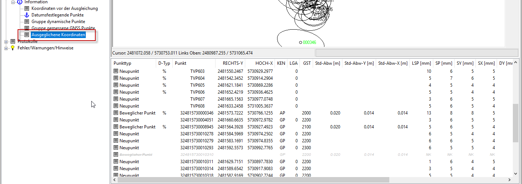
Task: Sort table by Punkttyp column header
Action: (x=122, y=63)
